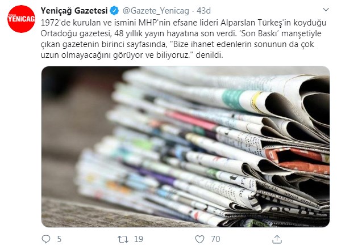Click the red folded paper in photo

tap(297, 159)
